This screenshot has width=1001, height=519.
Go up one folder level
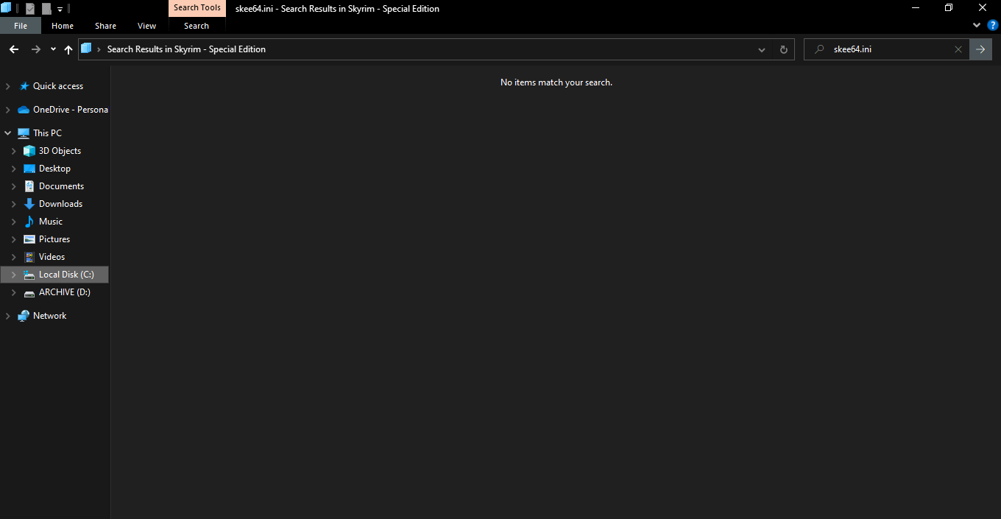(x=68, y=49)
